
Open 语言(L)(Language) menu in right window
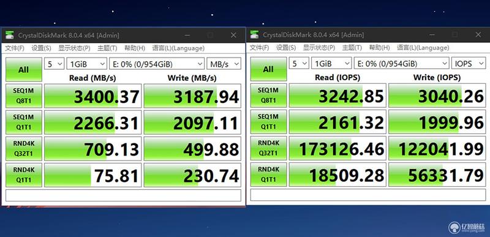[423, 48]
